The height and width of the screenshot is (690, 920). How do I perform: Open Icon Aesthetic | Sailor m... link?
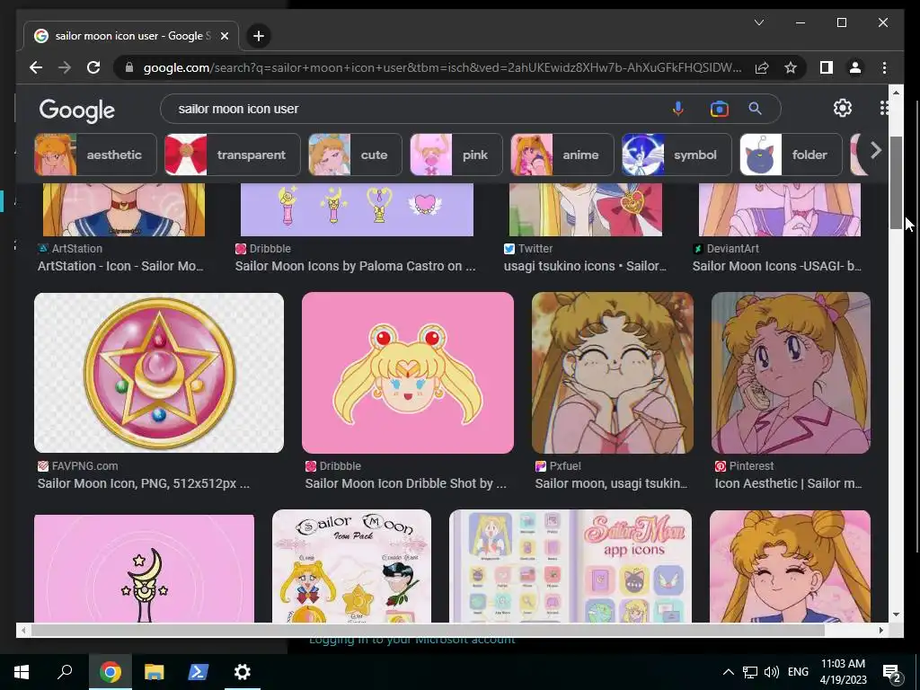coord(789,483)
